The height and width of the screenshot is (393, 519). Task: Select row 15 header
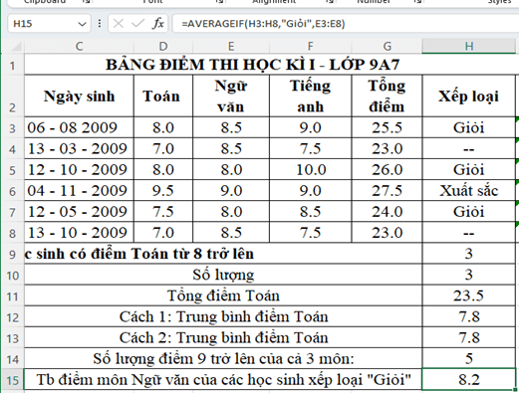click(12, 380)
